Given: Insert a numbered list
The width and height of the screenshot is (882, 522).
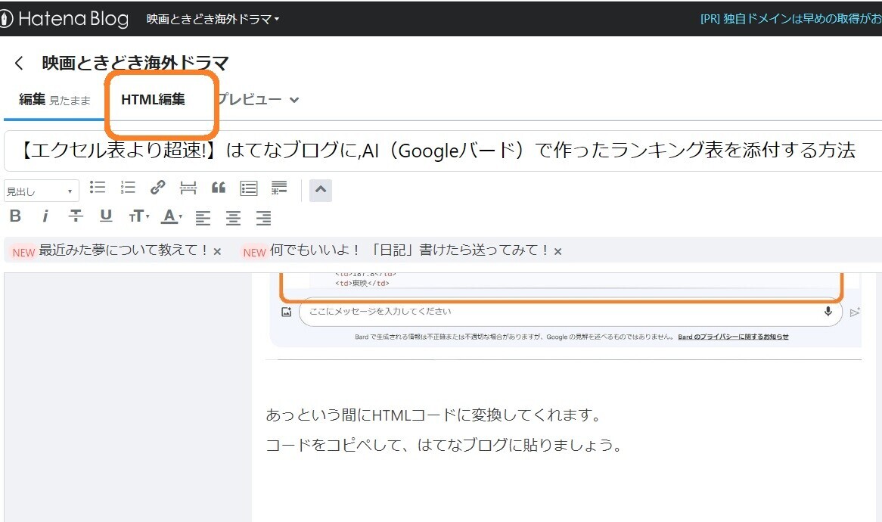Looking at the screenshot, I should (x=127, y=188).
